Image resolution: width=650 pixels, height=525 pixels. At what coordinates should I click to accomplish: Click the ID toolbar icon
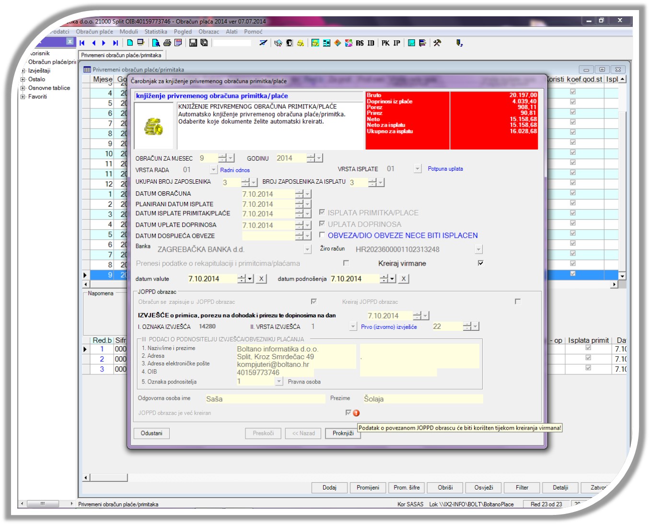click(371, 43)
